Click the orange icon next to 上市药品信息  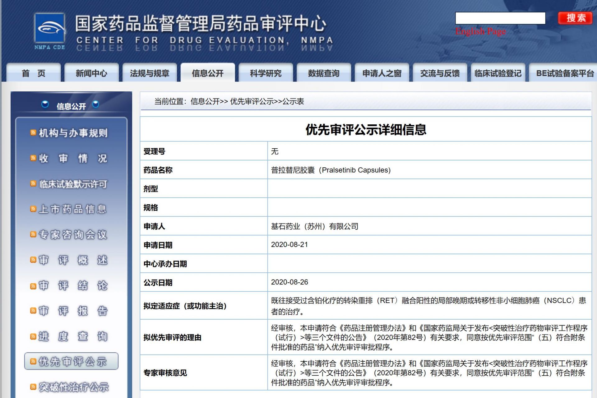click(33, 209)
